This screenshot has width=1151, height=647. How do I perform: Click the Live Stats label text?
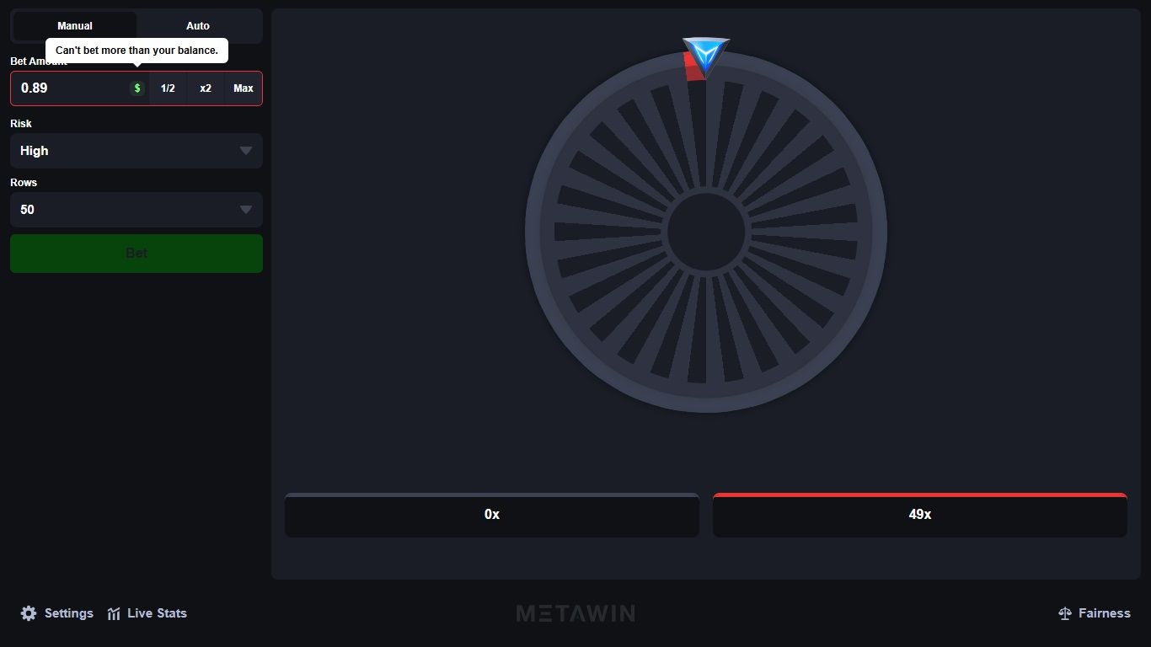click(x=157, y=613)
